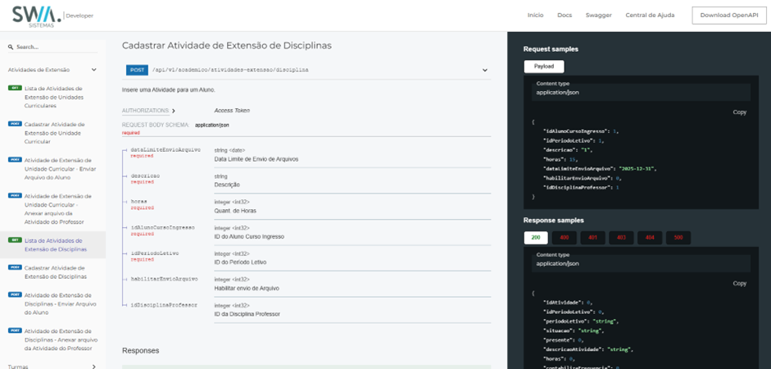The image size is (771, 369).
Task: Click the Access Token text
Action: tap(232, 111)
